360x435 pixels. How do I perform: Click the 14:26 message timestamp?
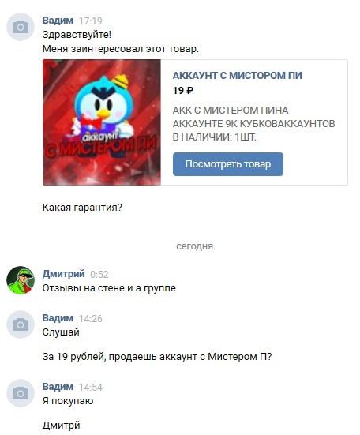coord(91,318)
